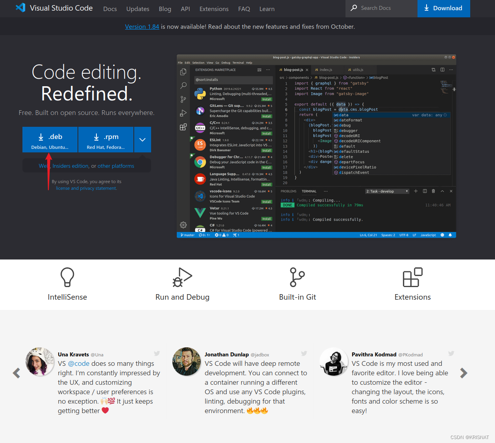This screenshot has height=443, width=495.
Task: Click Python extension logo in marketplace list
Action: click(x=200, y=94)
